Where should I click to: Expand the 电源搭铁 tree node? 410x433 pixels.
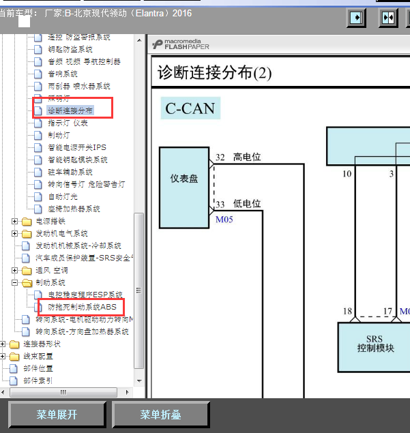14,221
